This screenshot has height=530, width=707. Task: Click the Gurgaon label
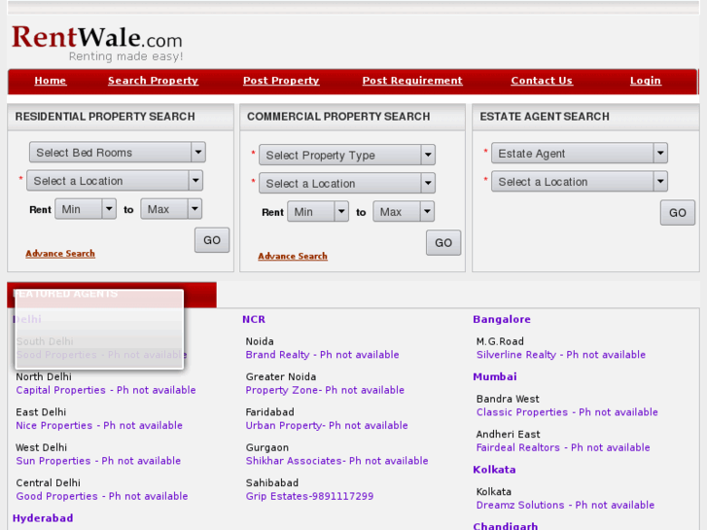[x=267, y=447]
